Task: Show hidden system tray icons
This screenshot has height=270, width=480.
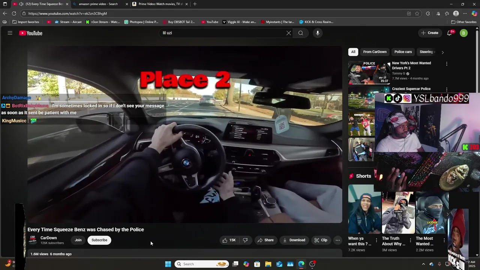Action: (x=423, y=264)
